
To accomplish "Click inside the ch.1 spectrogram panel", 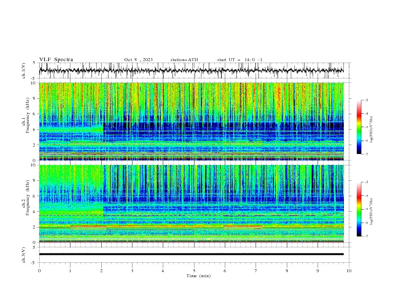I will point(191,121).
